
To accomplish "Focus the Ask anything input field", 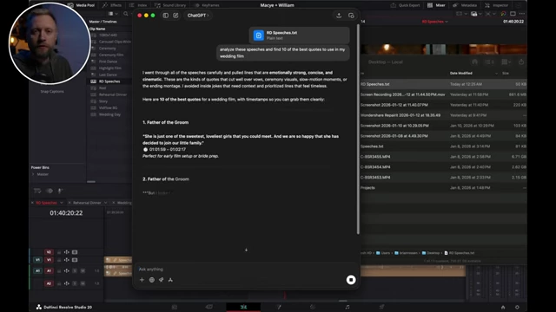I will point(245,270).
